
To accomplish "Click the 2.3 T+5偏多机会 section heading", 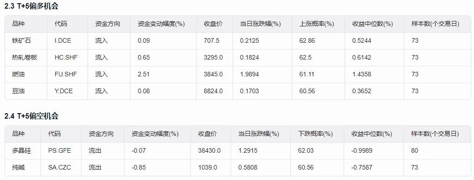I will (31, 6).
